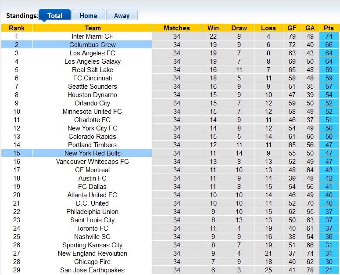Screen dimensions: 340x275
Task: Select the Philadelphia Union team link
Action: point(93,212)
